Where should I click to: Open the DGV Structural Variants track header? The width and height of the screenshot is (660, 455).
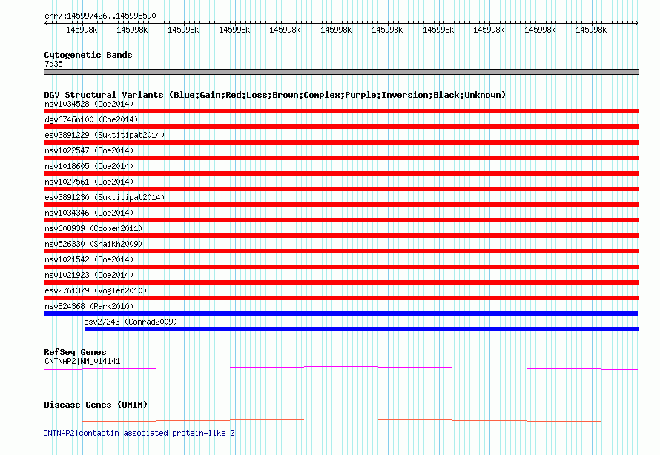click(274, 95)
